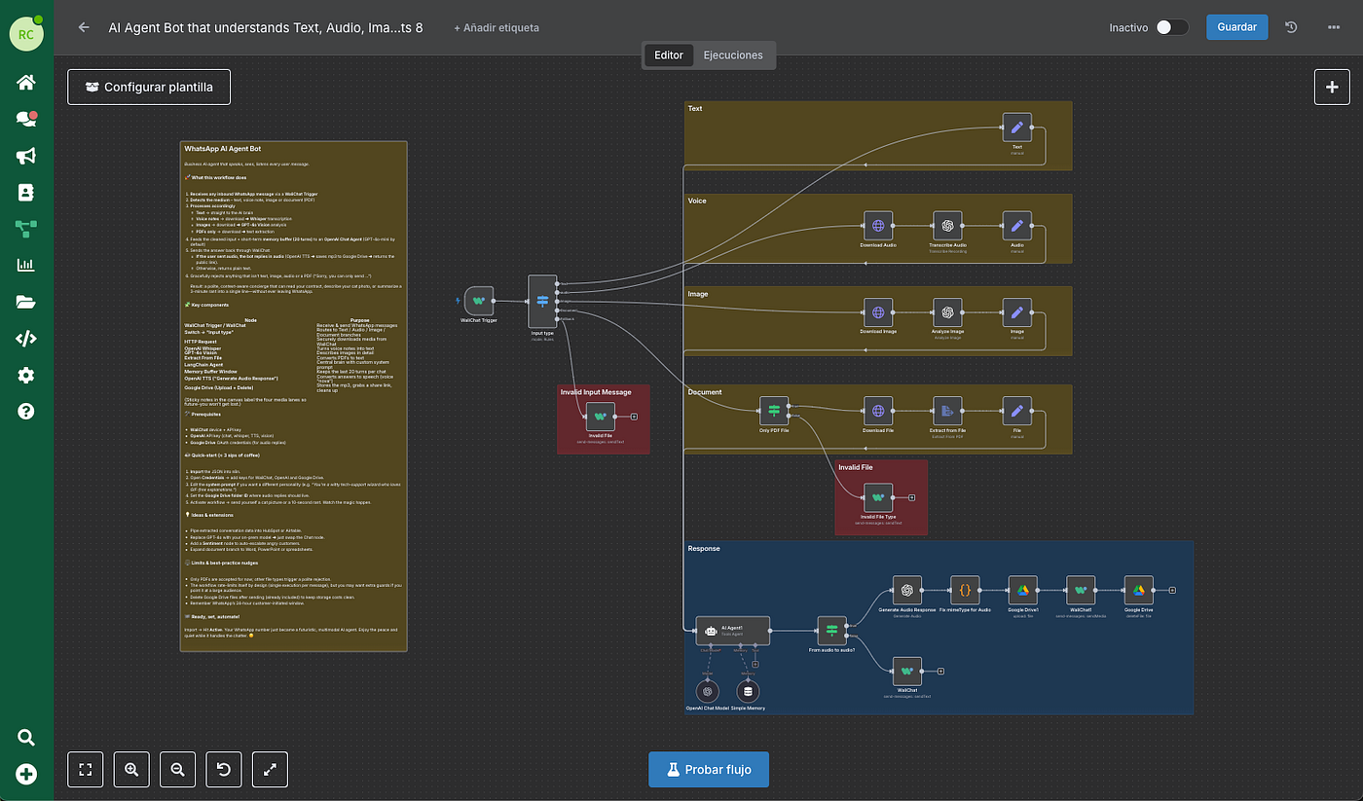Click the RC user avatar
1363x801 pixels.
click(x=25, y=32)
